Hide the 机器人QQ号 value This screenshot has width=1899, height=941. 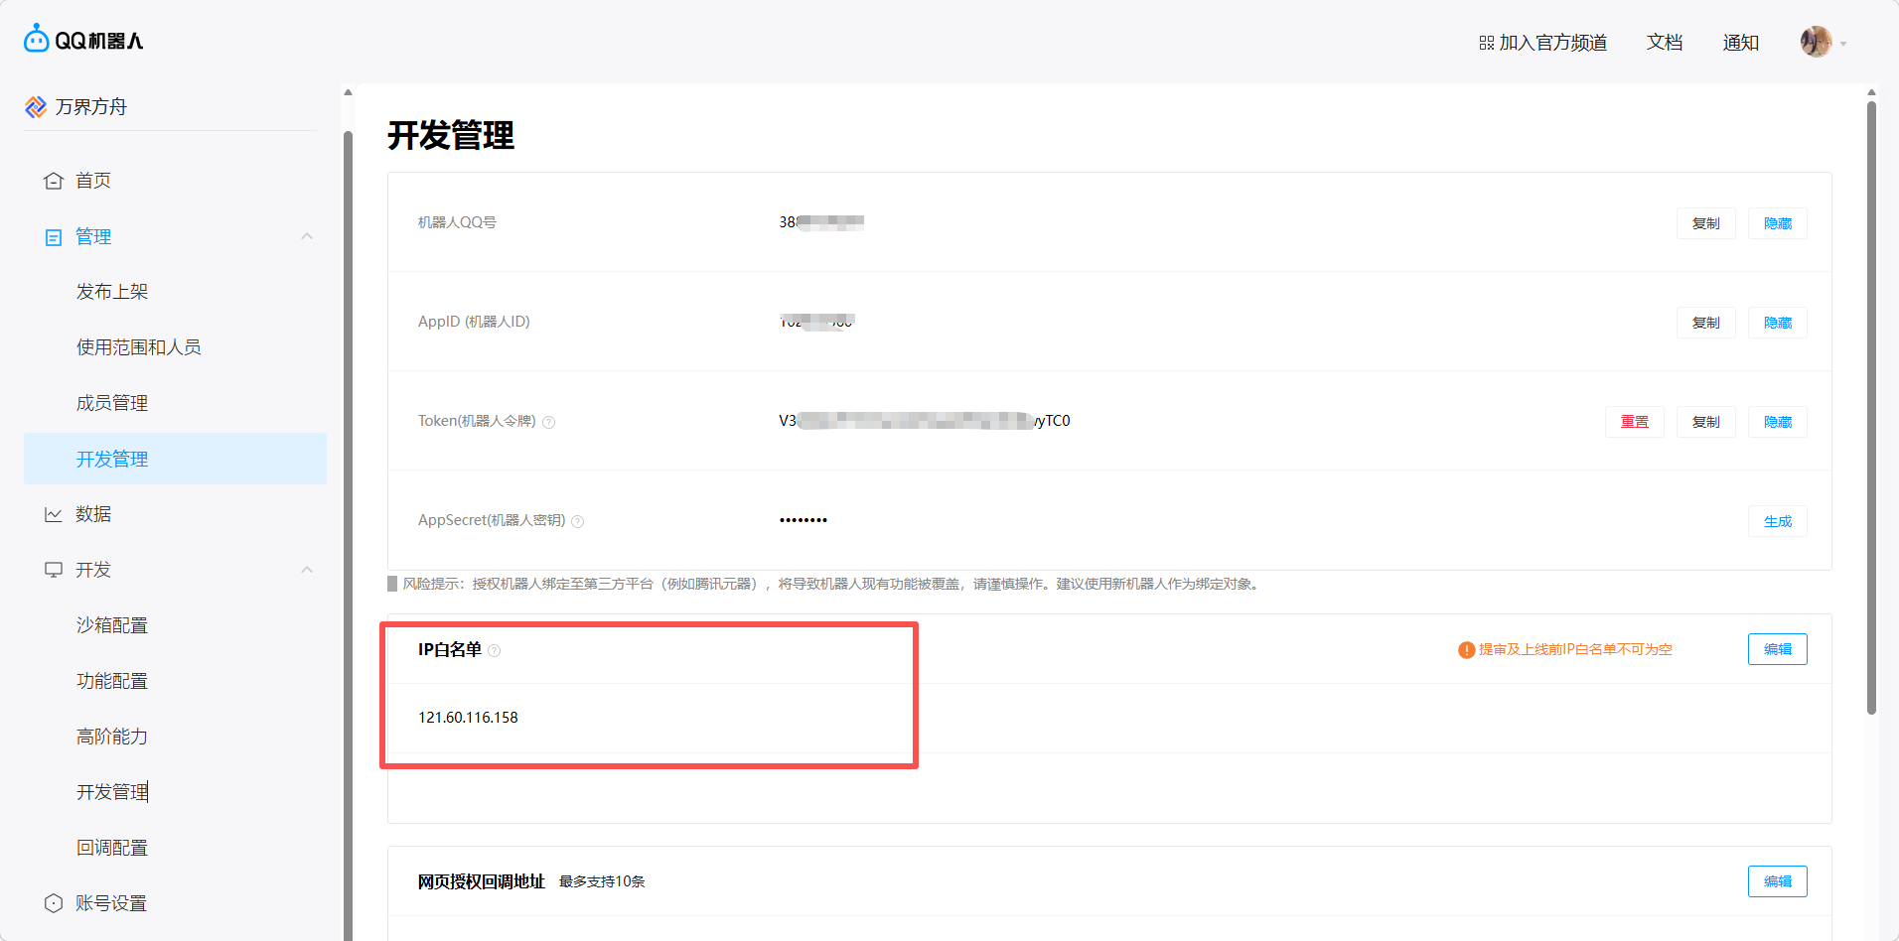click(x=1777, y=223)
